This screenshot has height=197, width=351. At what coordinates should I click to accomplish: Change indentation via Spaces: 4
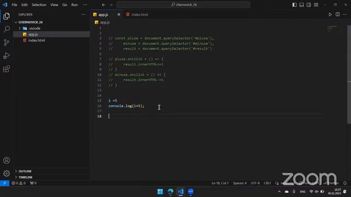(240, 183)
